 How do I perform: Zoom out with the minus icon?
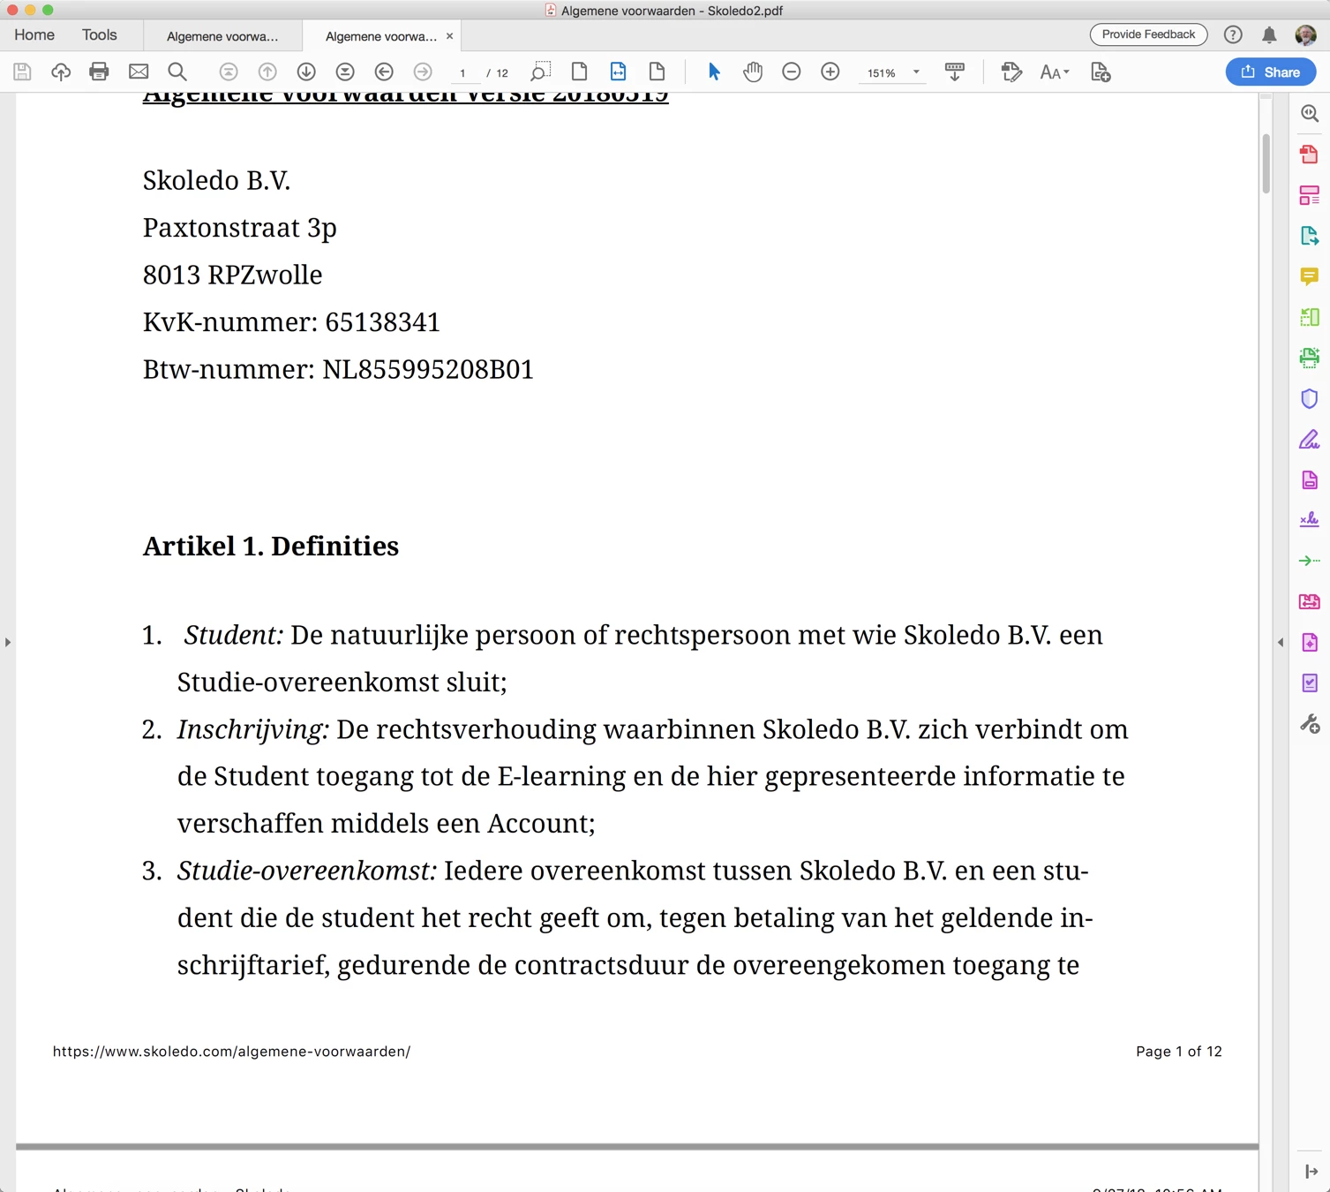point(792,72)
